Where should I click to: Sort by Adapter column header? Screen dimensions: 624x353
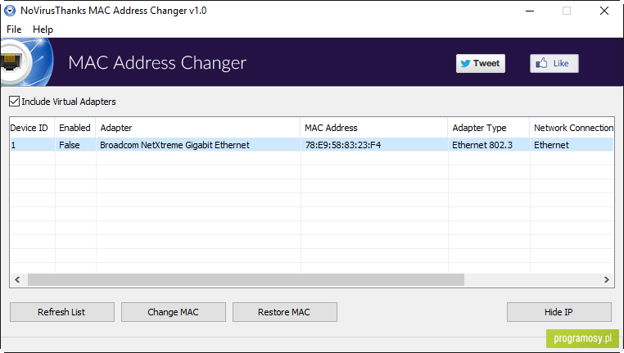click(198, 128)
